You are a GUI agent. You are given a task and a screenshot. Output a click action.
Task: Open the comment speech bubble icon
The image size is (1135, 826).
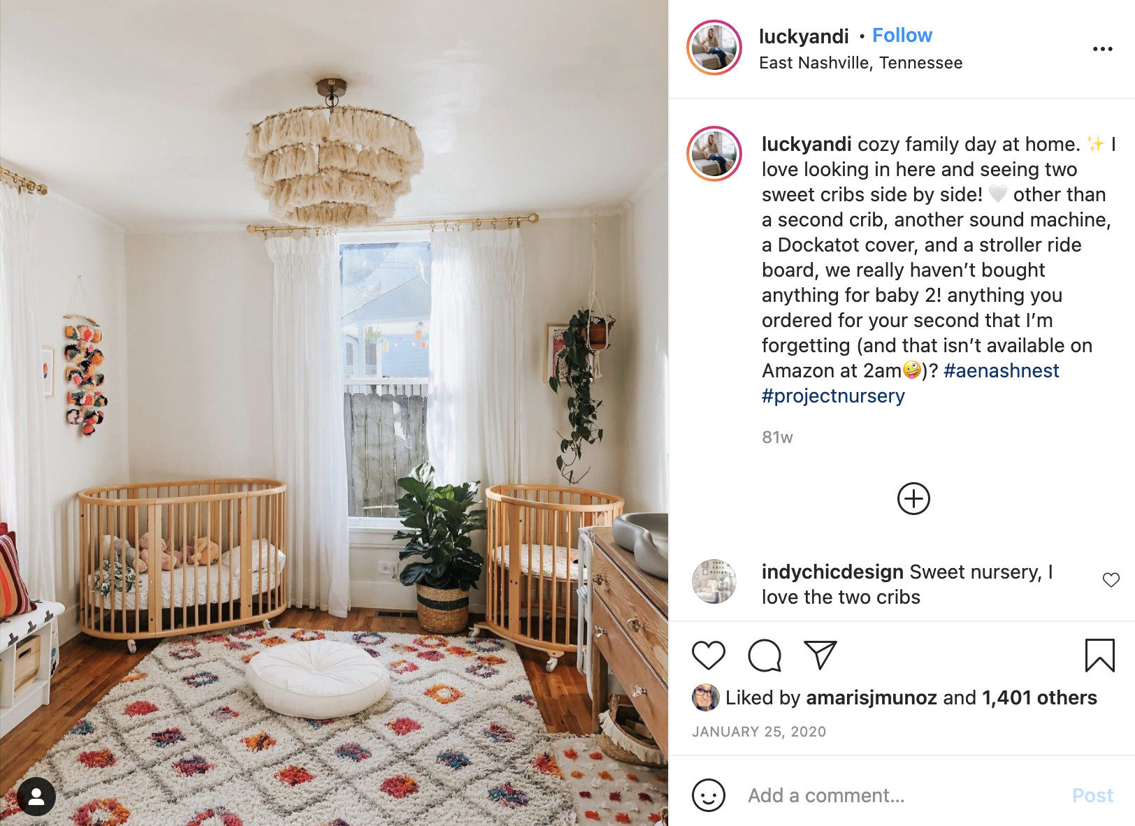tap(764, 655)
